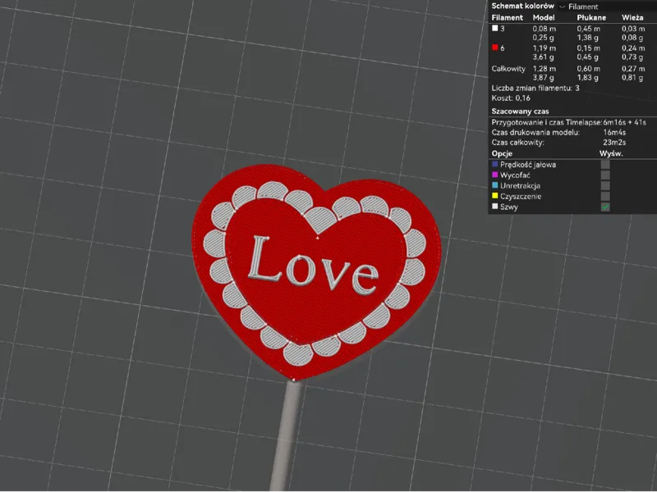Enable the Wycofać display checkbox
The height and width of the screenshot is (492, 657).
pyautogui.click(x=605, y=175)
